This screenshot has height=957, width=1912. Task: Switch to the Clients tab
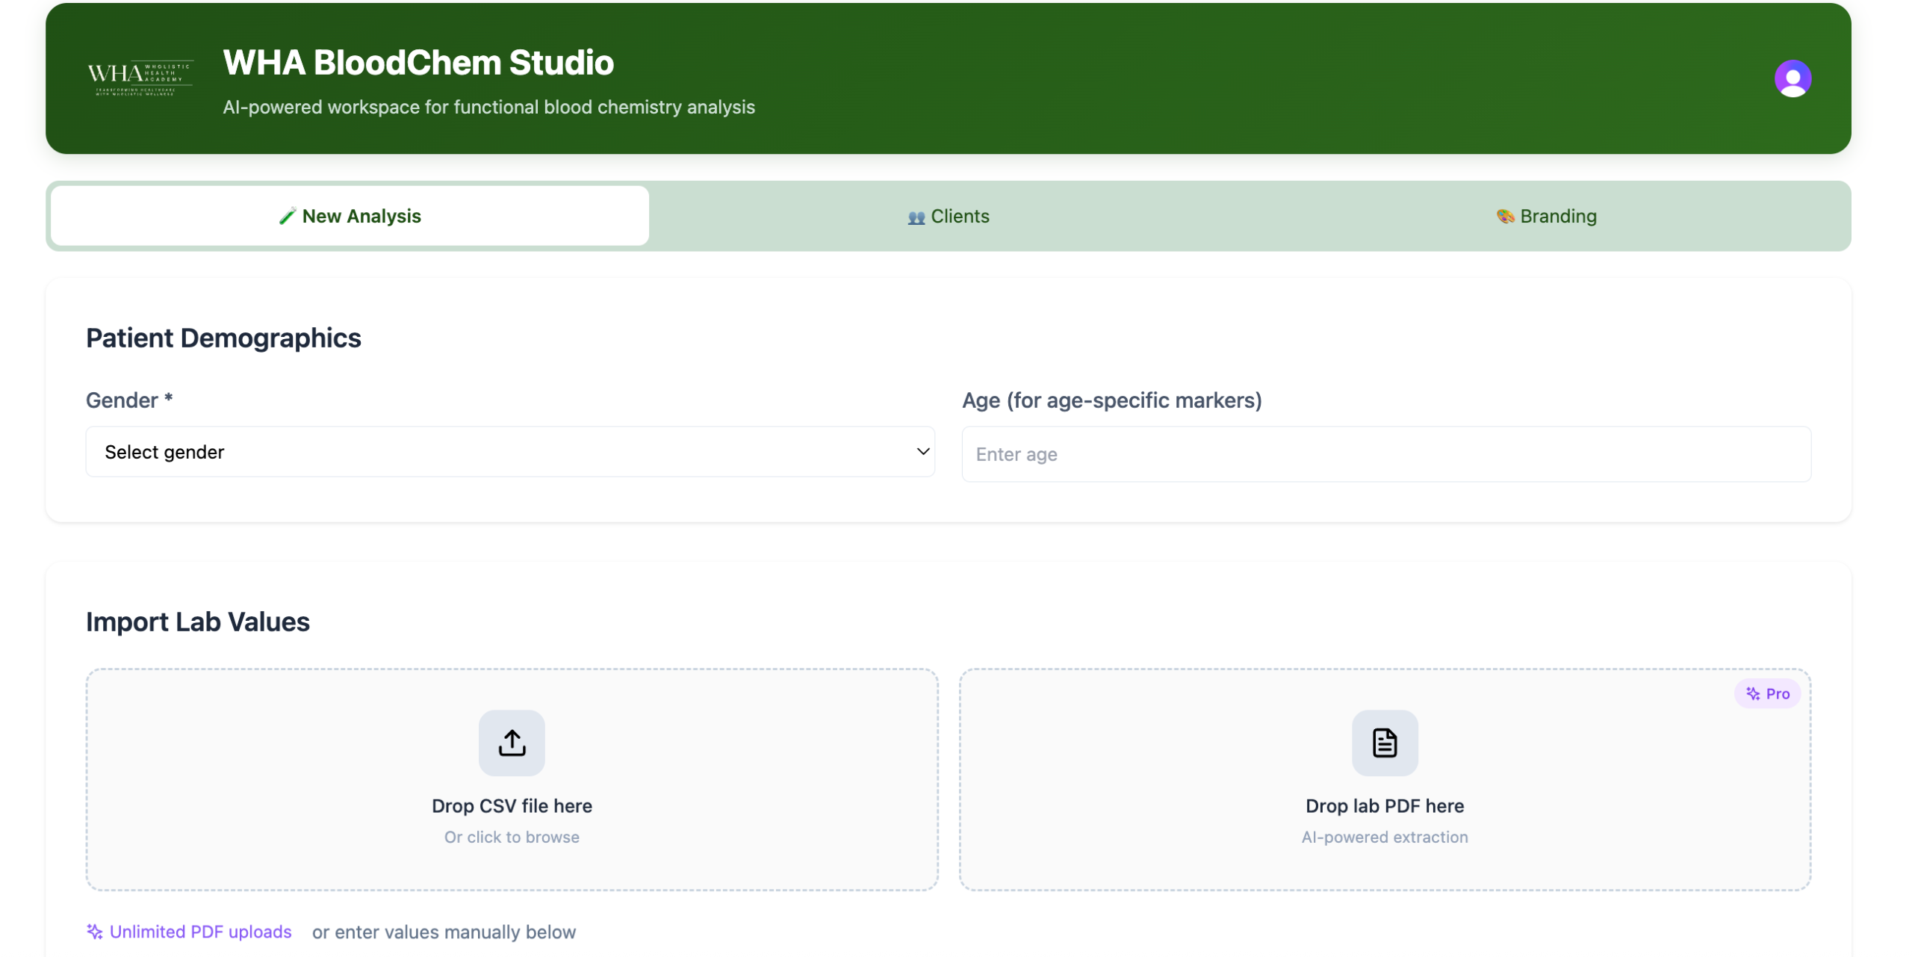tap(947, 216)
